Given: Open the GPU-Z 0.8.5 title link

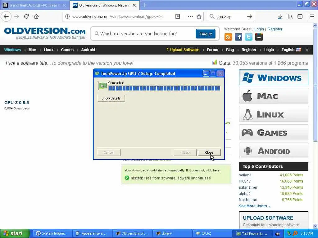Looking at the screenshot, I should pyautogui.click(x=17, y=103).
